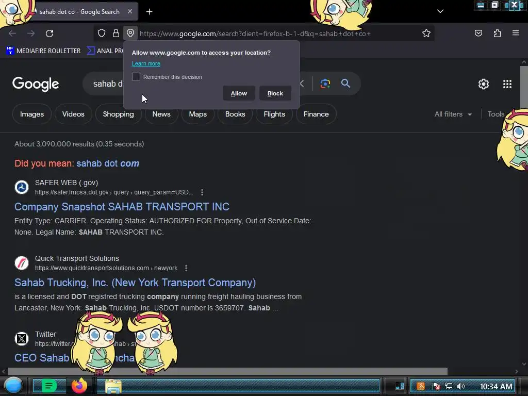The height and width of the screenshot is (396, 528).
Task: Click the location permission pin icon
Action: 130,34
